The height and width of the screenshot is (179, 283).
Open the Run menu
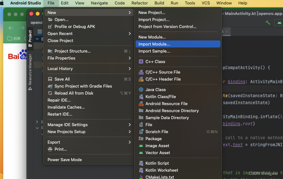174,3
